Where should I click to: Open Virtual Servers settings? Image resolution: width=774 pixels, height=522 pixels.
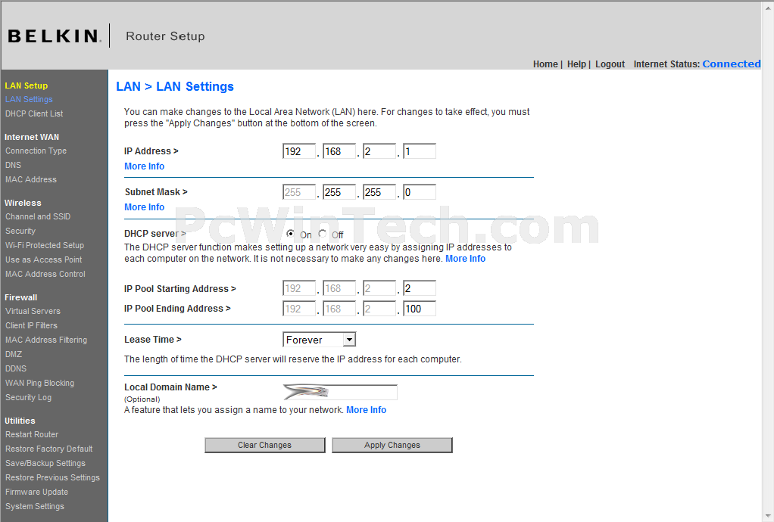(33, 311)
